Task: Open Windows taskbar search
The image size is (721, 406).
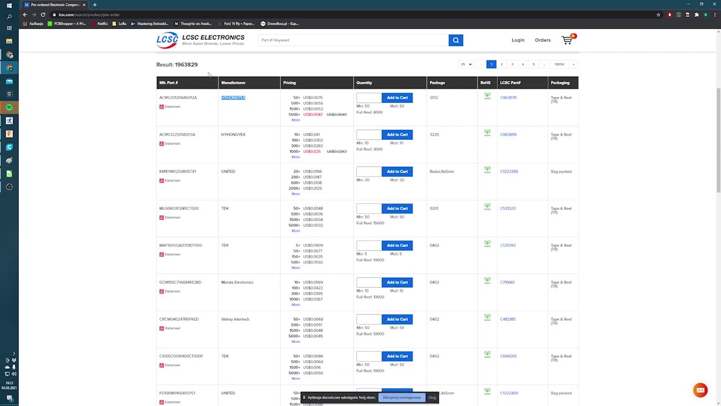Action: pyautogui.click(x=9, y=17)
